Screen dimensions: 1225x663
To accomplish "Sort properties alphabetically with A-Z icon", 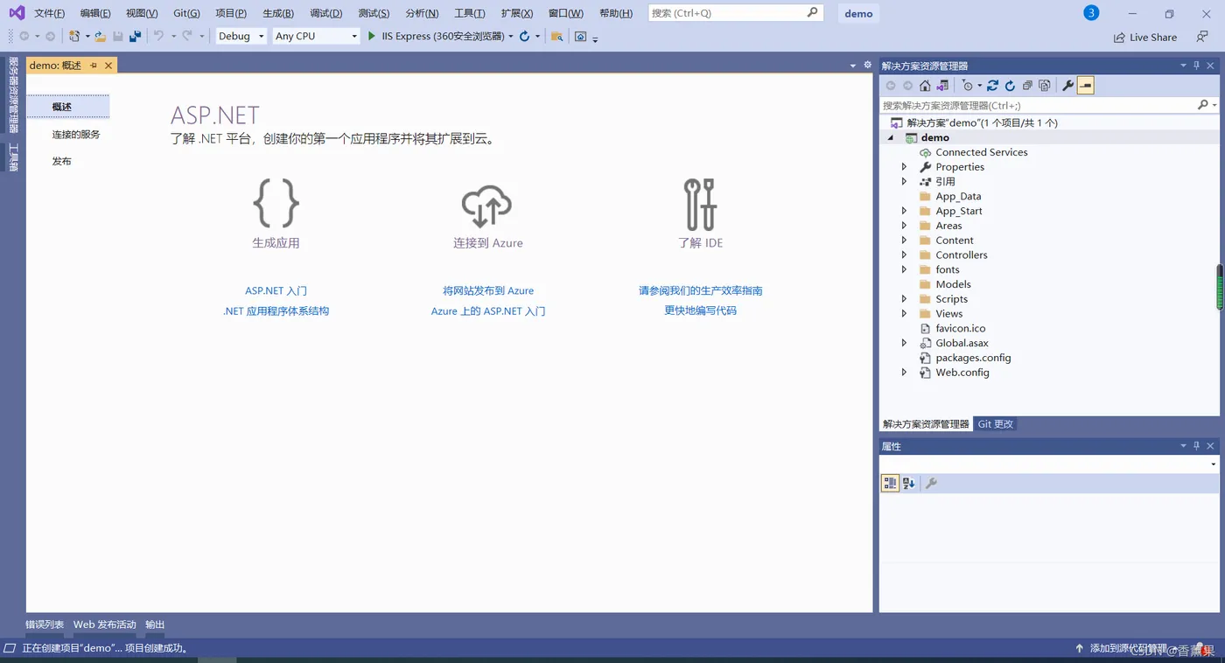I will 908,483.
